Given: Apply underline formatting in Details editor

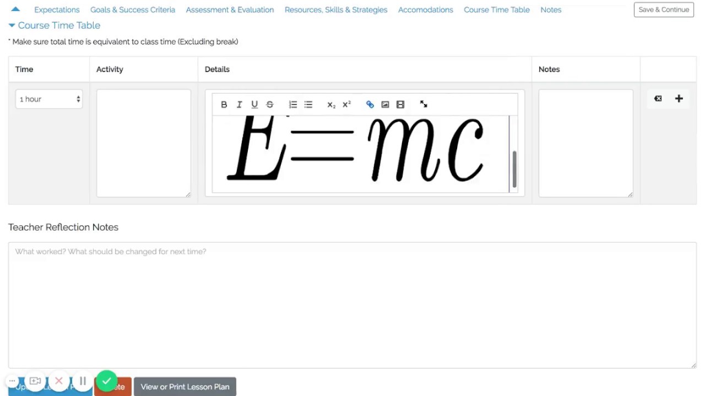Looking at the screenshot, I should click(254, 105).
